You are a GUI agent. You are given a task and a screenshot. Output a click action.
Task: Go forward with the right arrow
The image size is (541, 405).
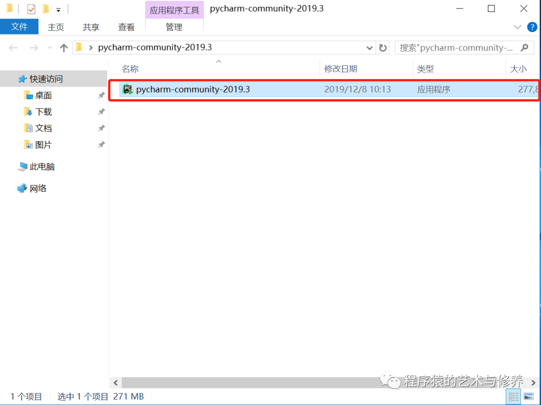click(34, 47)
